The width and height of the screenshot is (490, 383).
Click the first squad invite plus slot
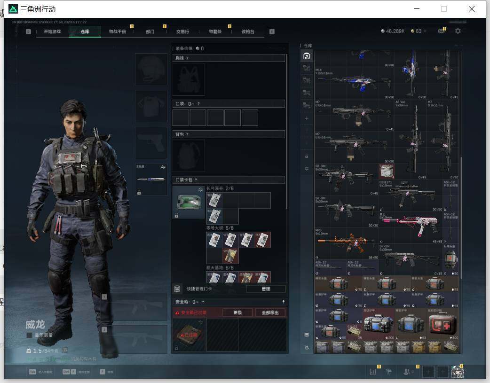(428, 371)
